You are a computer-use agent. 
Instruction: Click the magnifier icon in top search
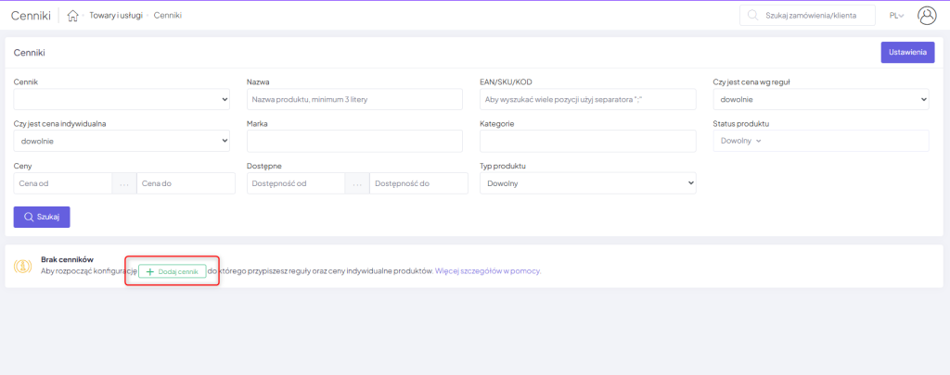point(752,16)
